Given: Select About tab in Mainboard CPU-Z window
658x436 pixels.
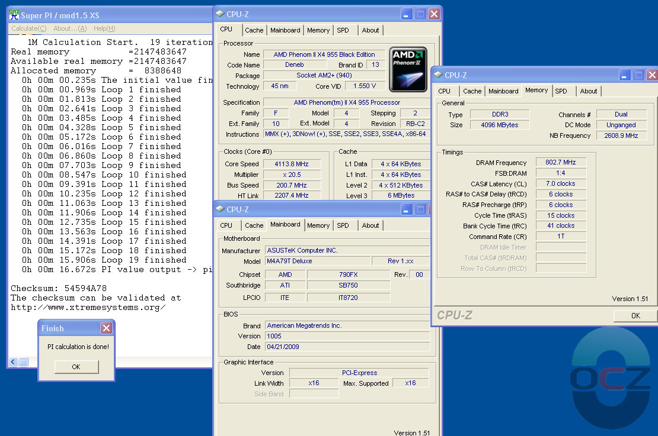Looking at the screenshot, I should (x=370, y=225).
